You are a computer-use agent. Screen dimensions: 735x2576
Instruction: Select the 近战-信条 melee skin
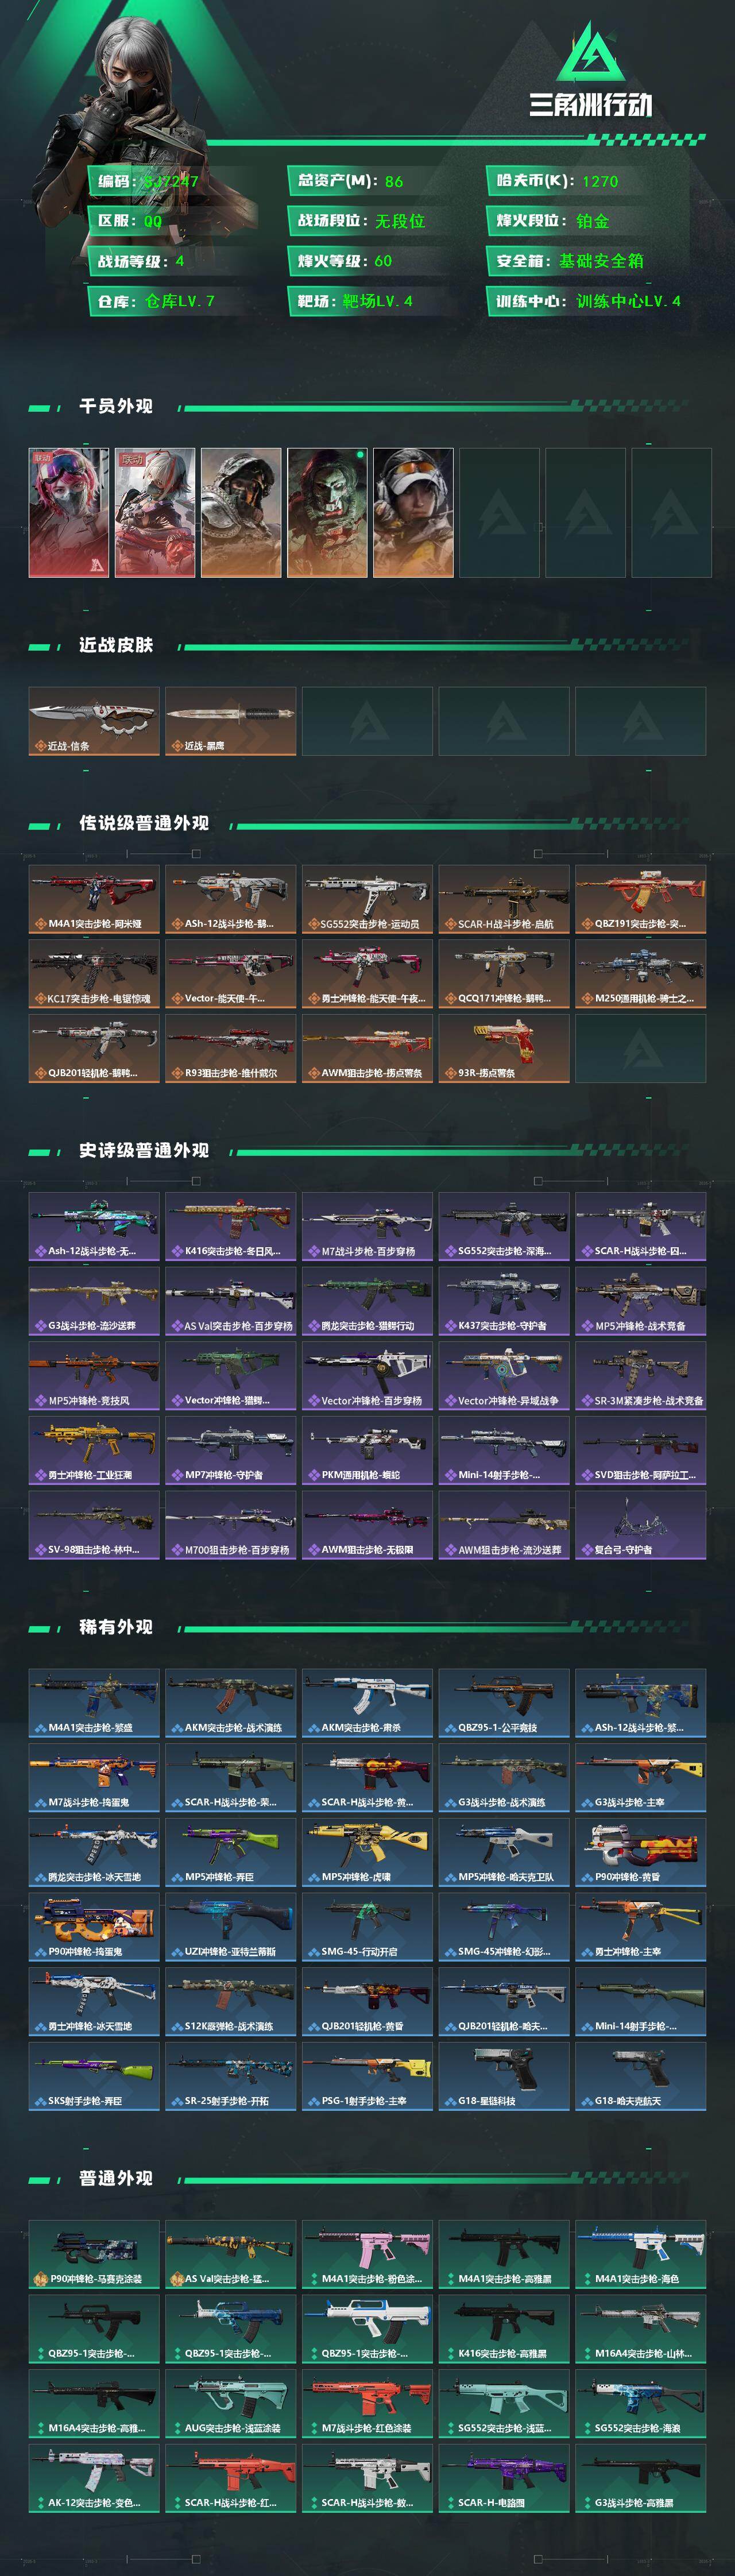tap(94, 721)
